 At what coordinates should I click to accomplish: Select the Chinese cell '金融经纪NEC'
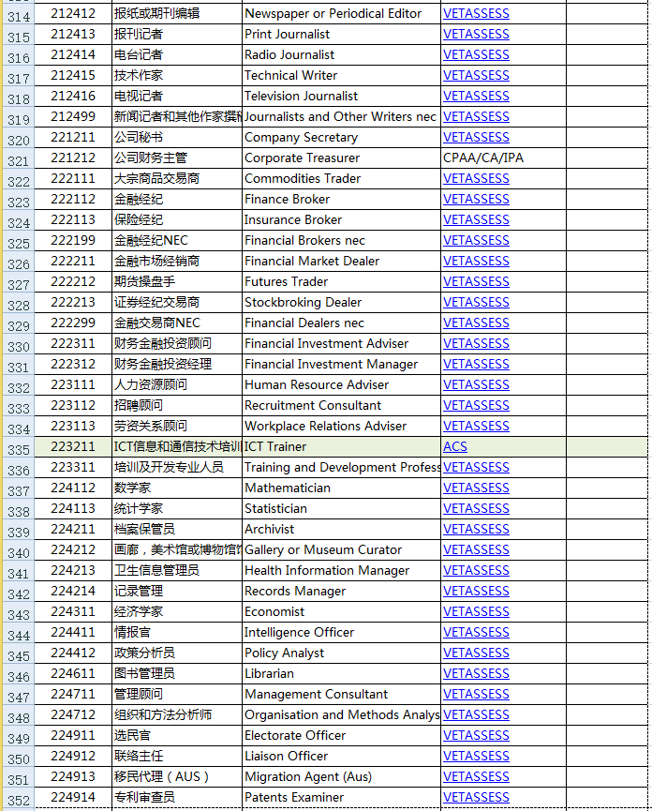177,241
